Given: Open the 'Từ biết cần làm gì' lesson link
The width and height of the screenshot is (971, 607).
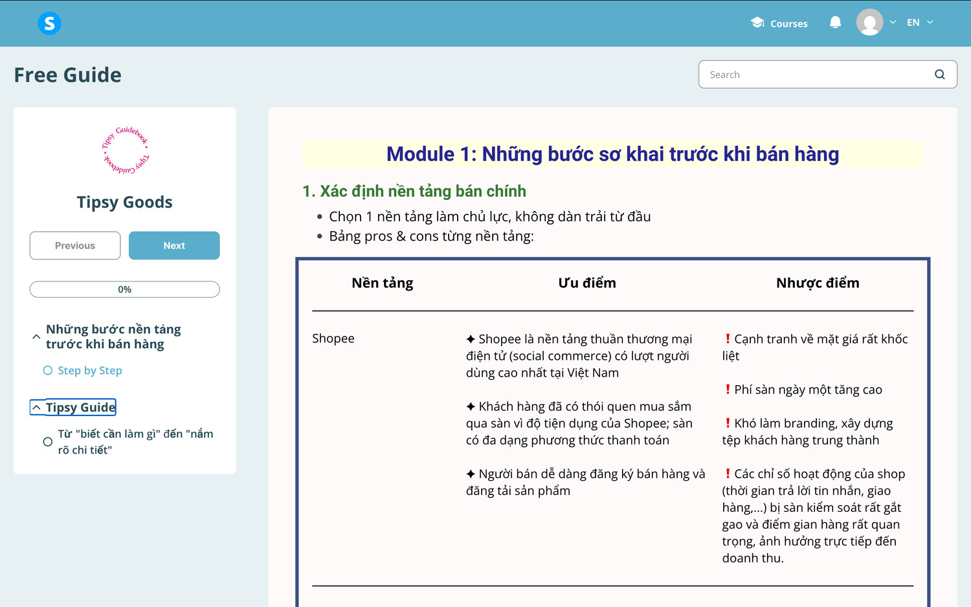Looking at the screenshot, I should pyautogui.click(x=135, y=442).
